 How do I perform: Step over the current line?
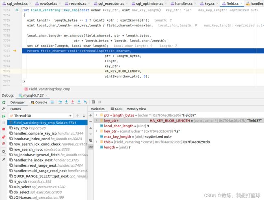tap(60, 102)
